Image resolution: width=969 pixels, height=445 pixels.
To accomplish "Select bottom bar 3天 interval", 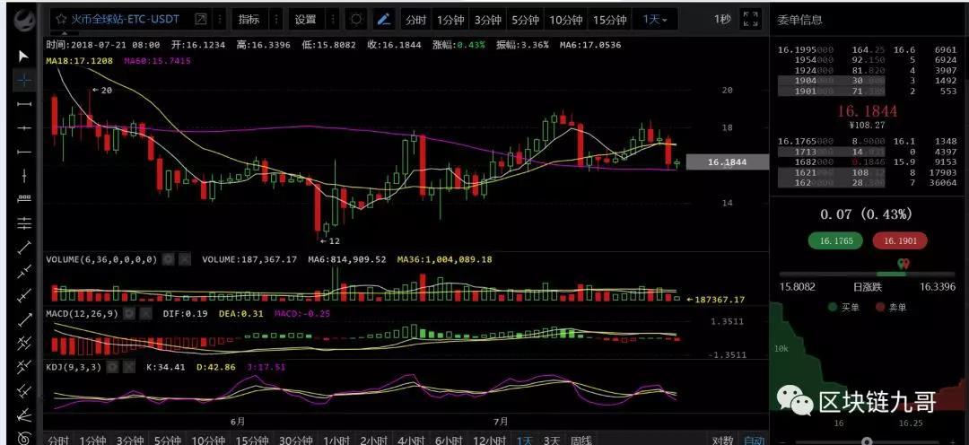I will tap(551, 440).
